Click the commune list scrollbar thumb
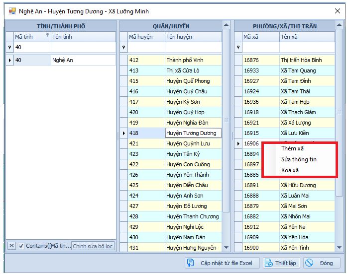 339,113
